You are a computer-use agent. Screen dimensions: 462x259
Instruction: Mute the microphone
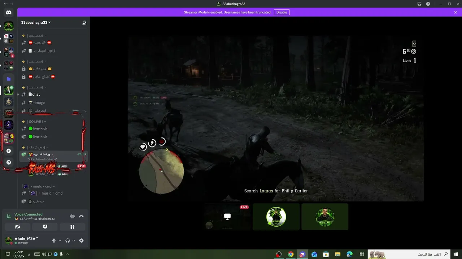54,241
